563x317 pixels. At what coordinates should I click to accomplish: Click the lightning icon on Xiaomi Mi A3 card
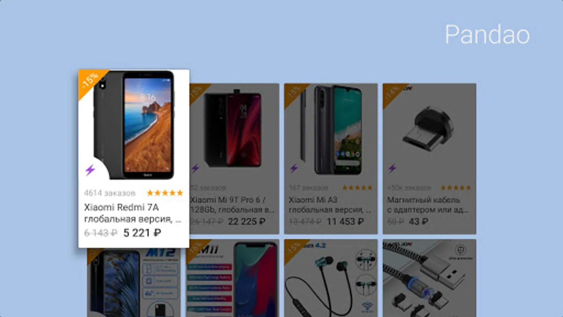coord(294,168)
